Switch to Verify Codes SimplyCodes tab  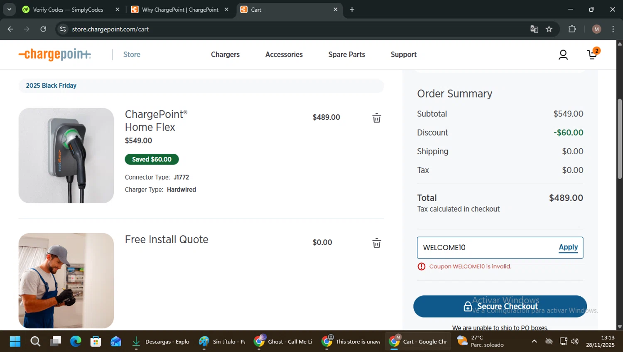pos(71,10)
